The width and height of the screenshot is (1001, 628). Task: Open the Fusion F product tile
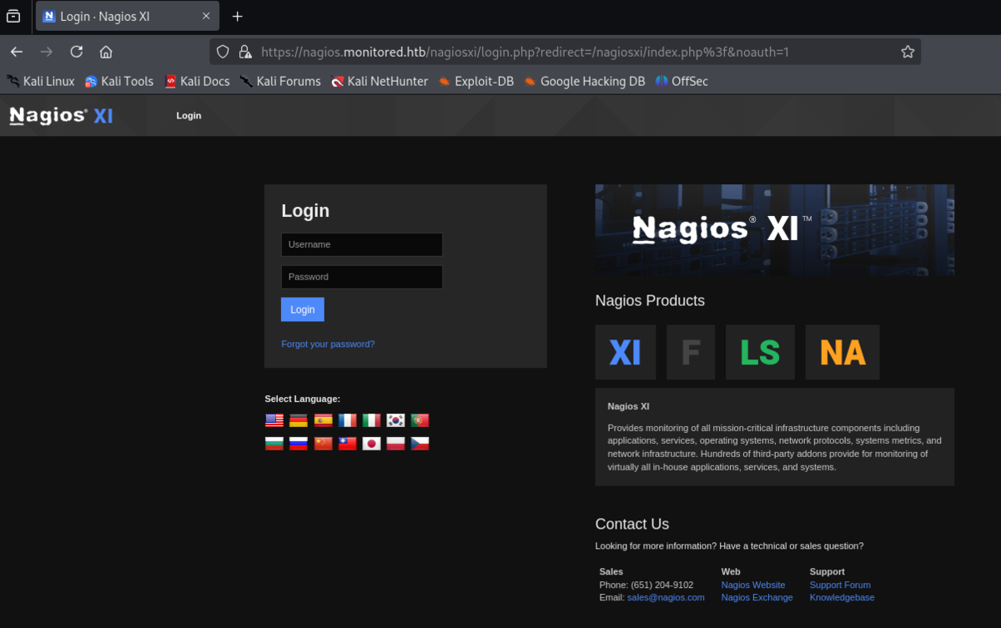pos(691,352)
